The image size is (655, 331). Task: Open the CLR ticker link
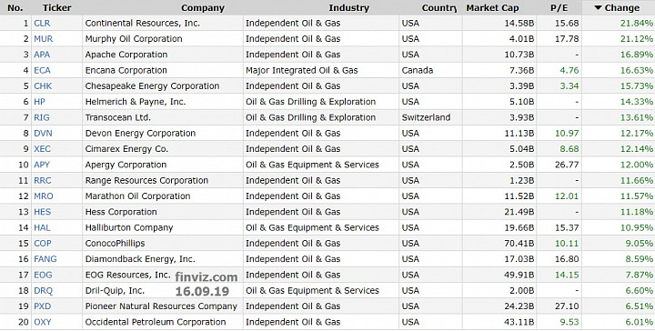tap(42, 24)
